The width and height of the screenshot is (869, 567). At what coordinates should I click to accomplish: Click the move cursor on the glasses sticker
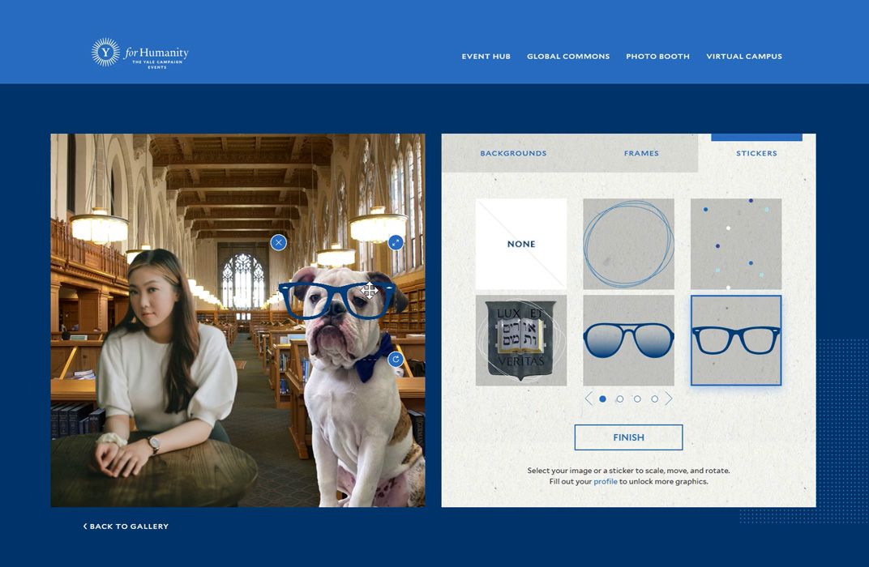point(369,290)
